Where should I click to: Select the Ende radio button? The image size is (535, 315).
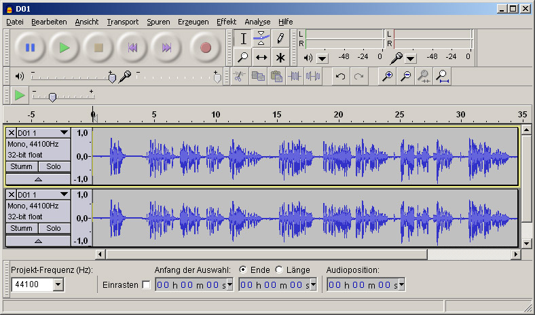pos(243,270)
